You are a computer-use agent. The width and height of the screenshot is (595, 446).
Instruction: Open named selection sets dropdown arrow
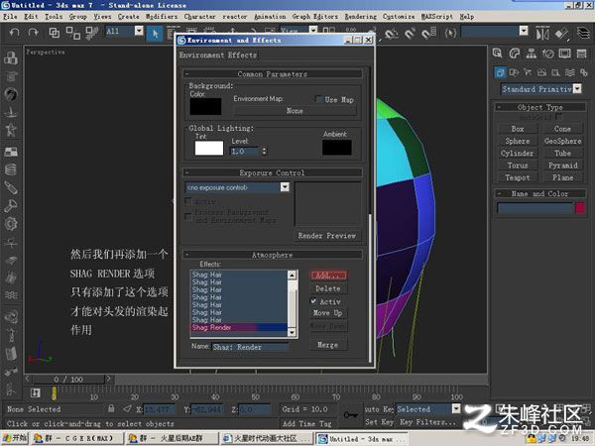(x=524, y=31)
